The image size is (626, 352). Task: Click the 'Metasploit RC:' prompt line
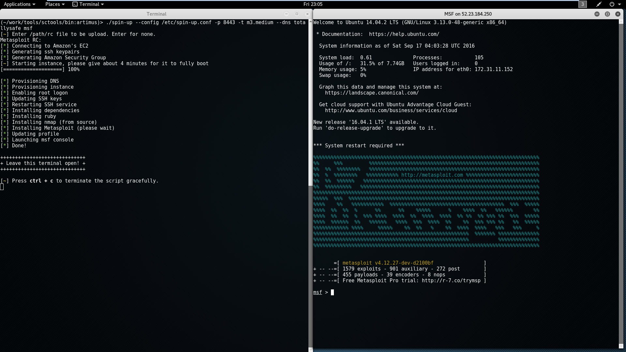click(21, 40)
